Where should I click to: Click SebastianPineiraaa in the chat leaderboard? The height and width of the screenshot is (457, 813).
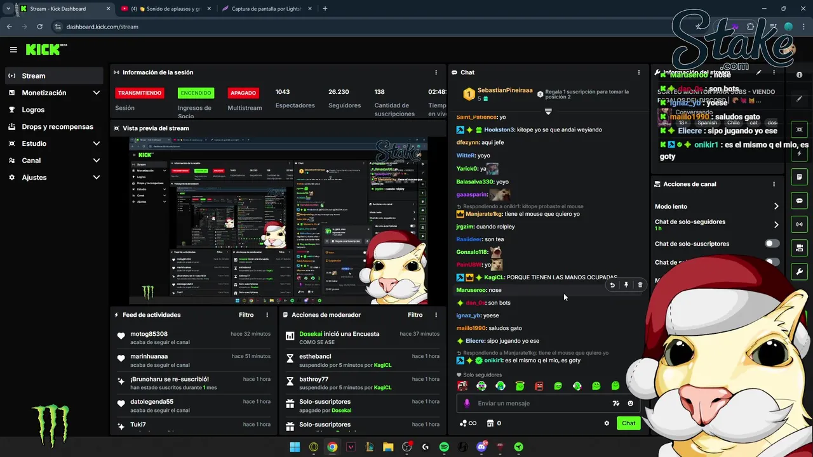(x=505, y=90)
